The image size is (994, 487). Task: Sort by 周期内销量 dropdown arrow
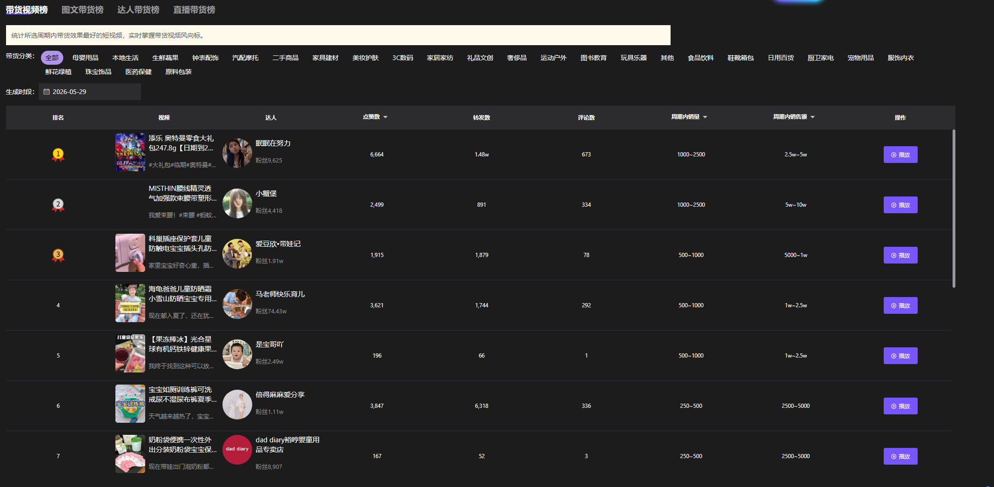[x=705, y=117]
